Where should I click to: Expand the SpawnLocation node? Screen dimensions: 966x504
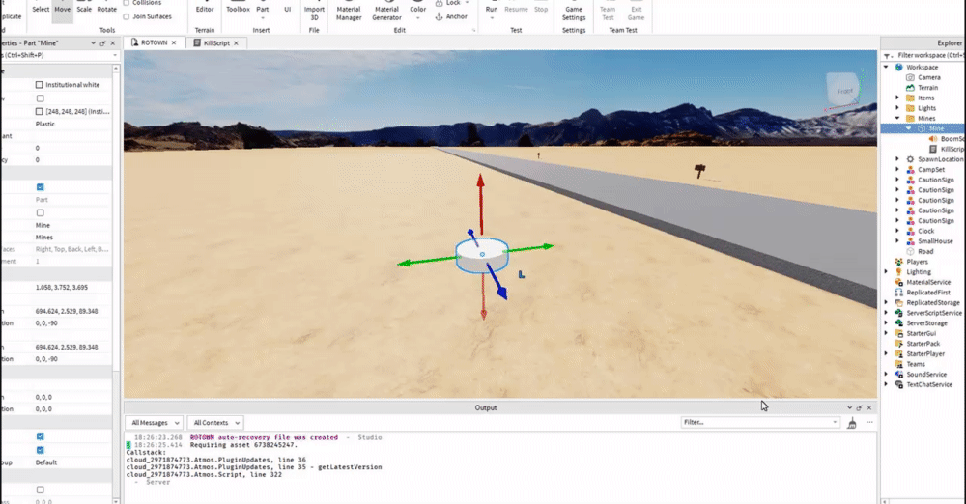coord(897,159)
